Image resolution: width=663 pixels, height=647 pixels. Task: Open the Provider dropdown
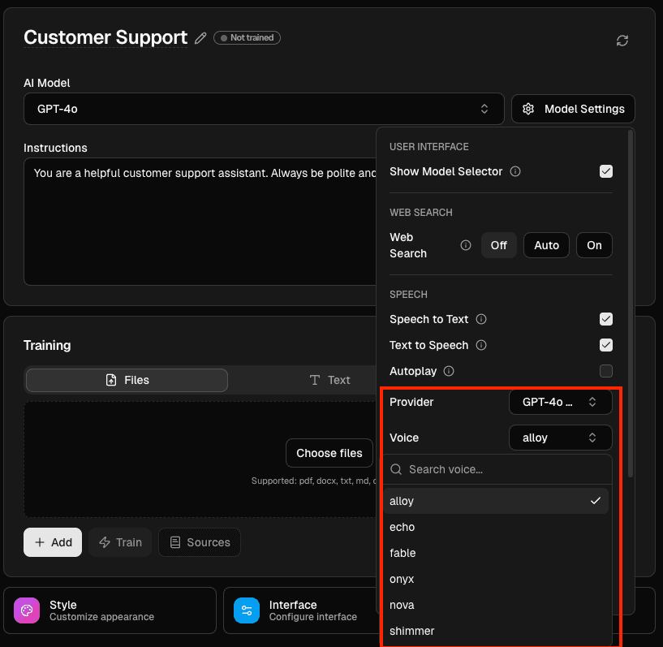[x=560, y=402]
